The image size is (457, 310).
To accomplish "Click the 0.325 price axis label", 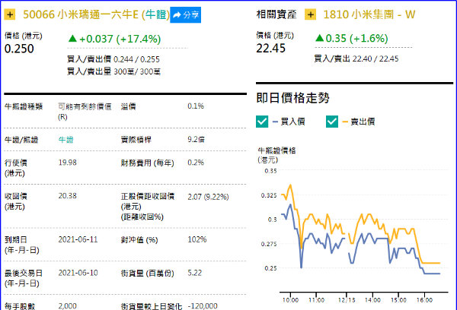I will point(268,195).
